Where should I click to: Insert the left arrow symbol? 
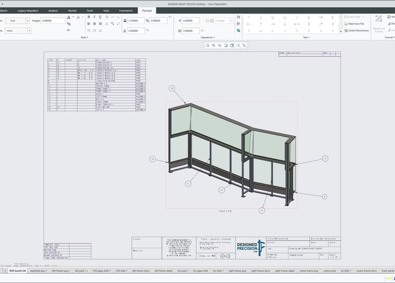(x=249, y=24)
